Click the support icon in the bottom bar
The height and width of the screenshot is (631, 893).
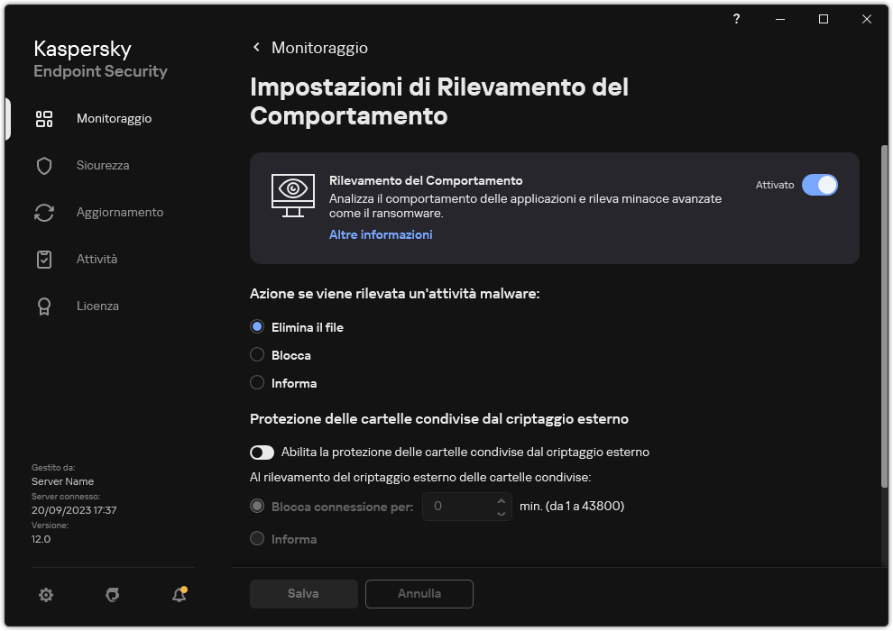112,595
